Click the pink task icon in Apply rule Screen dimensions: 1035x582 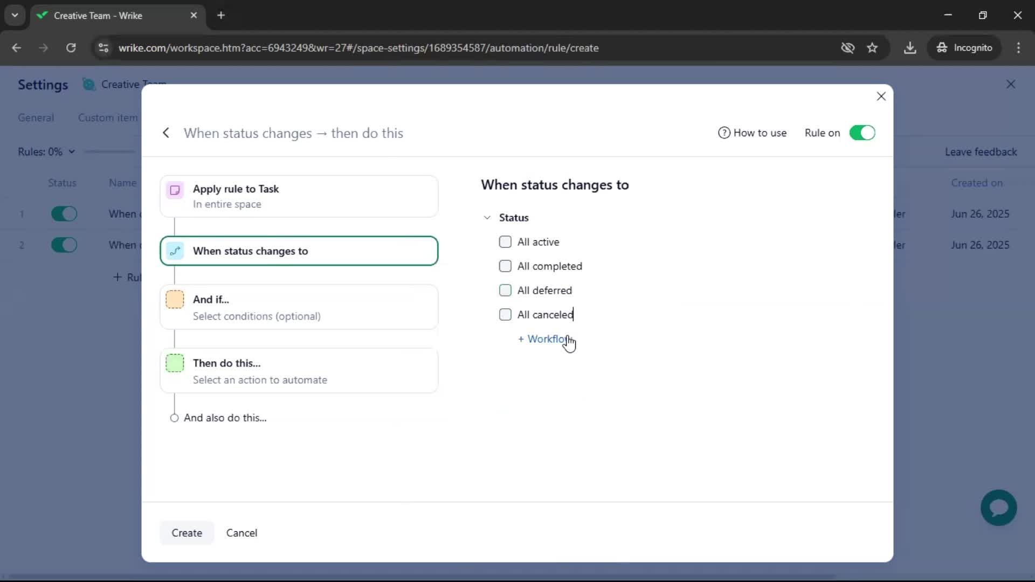175,190
